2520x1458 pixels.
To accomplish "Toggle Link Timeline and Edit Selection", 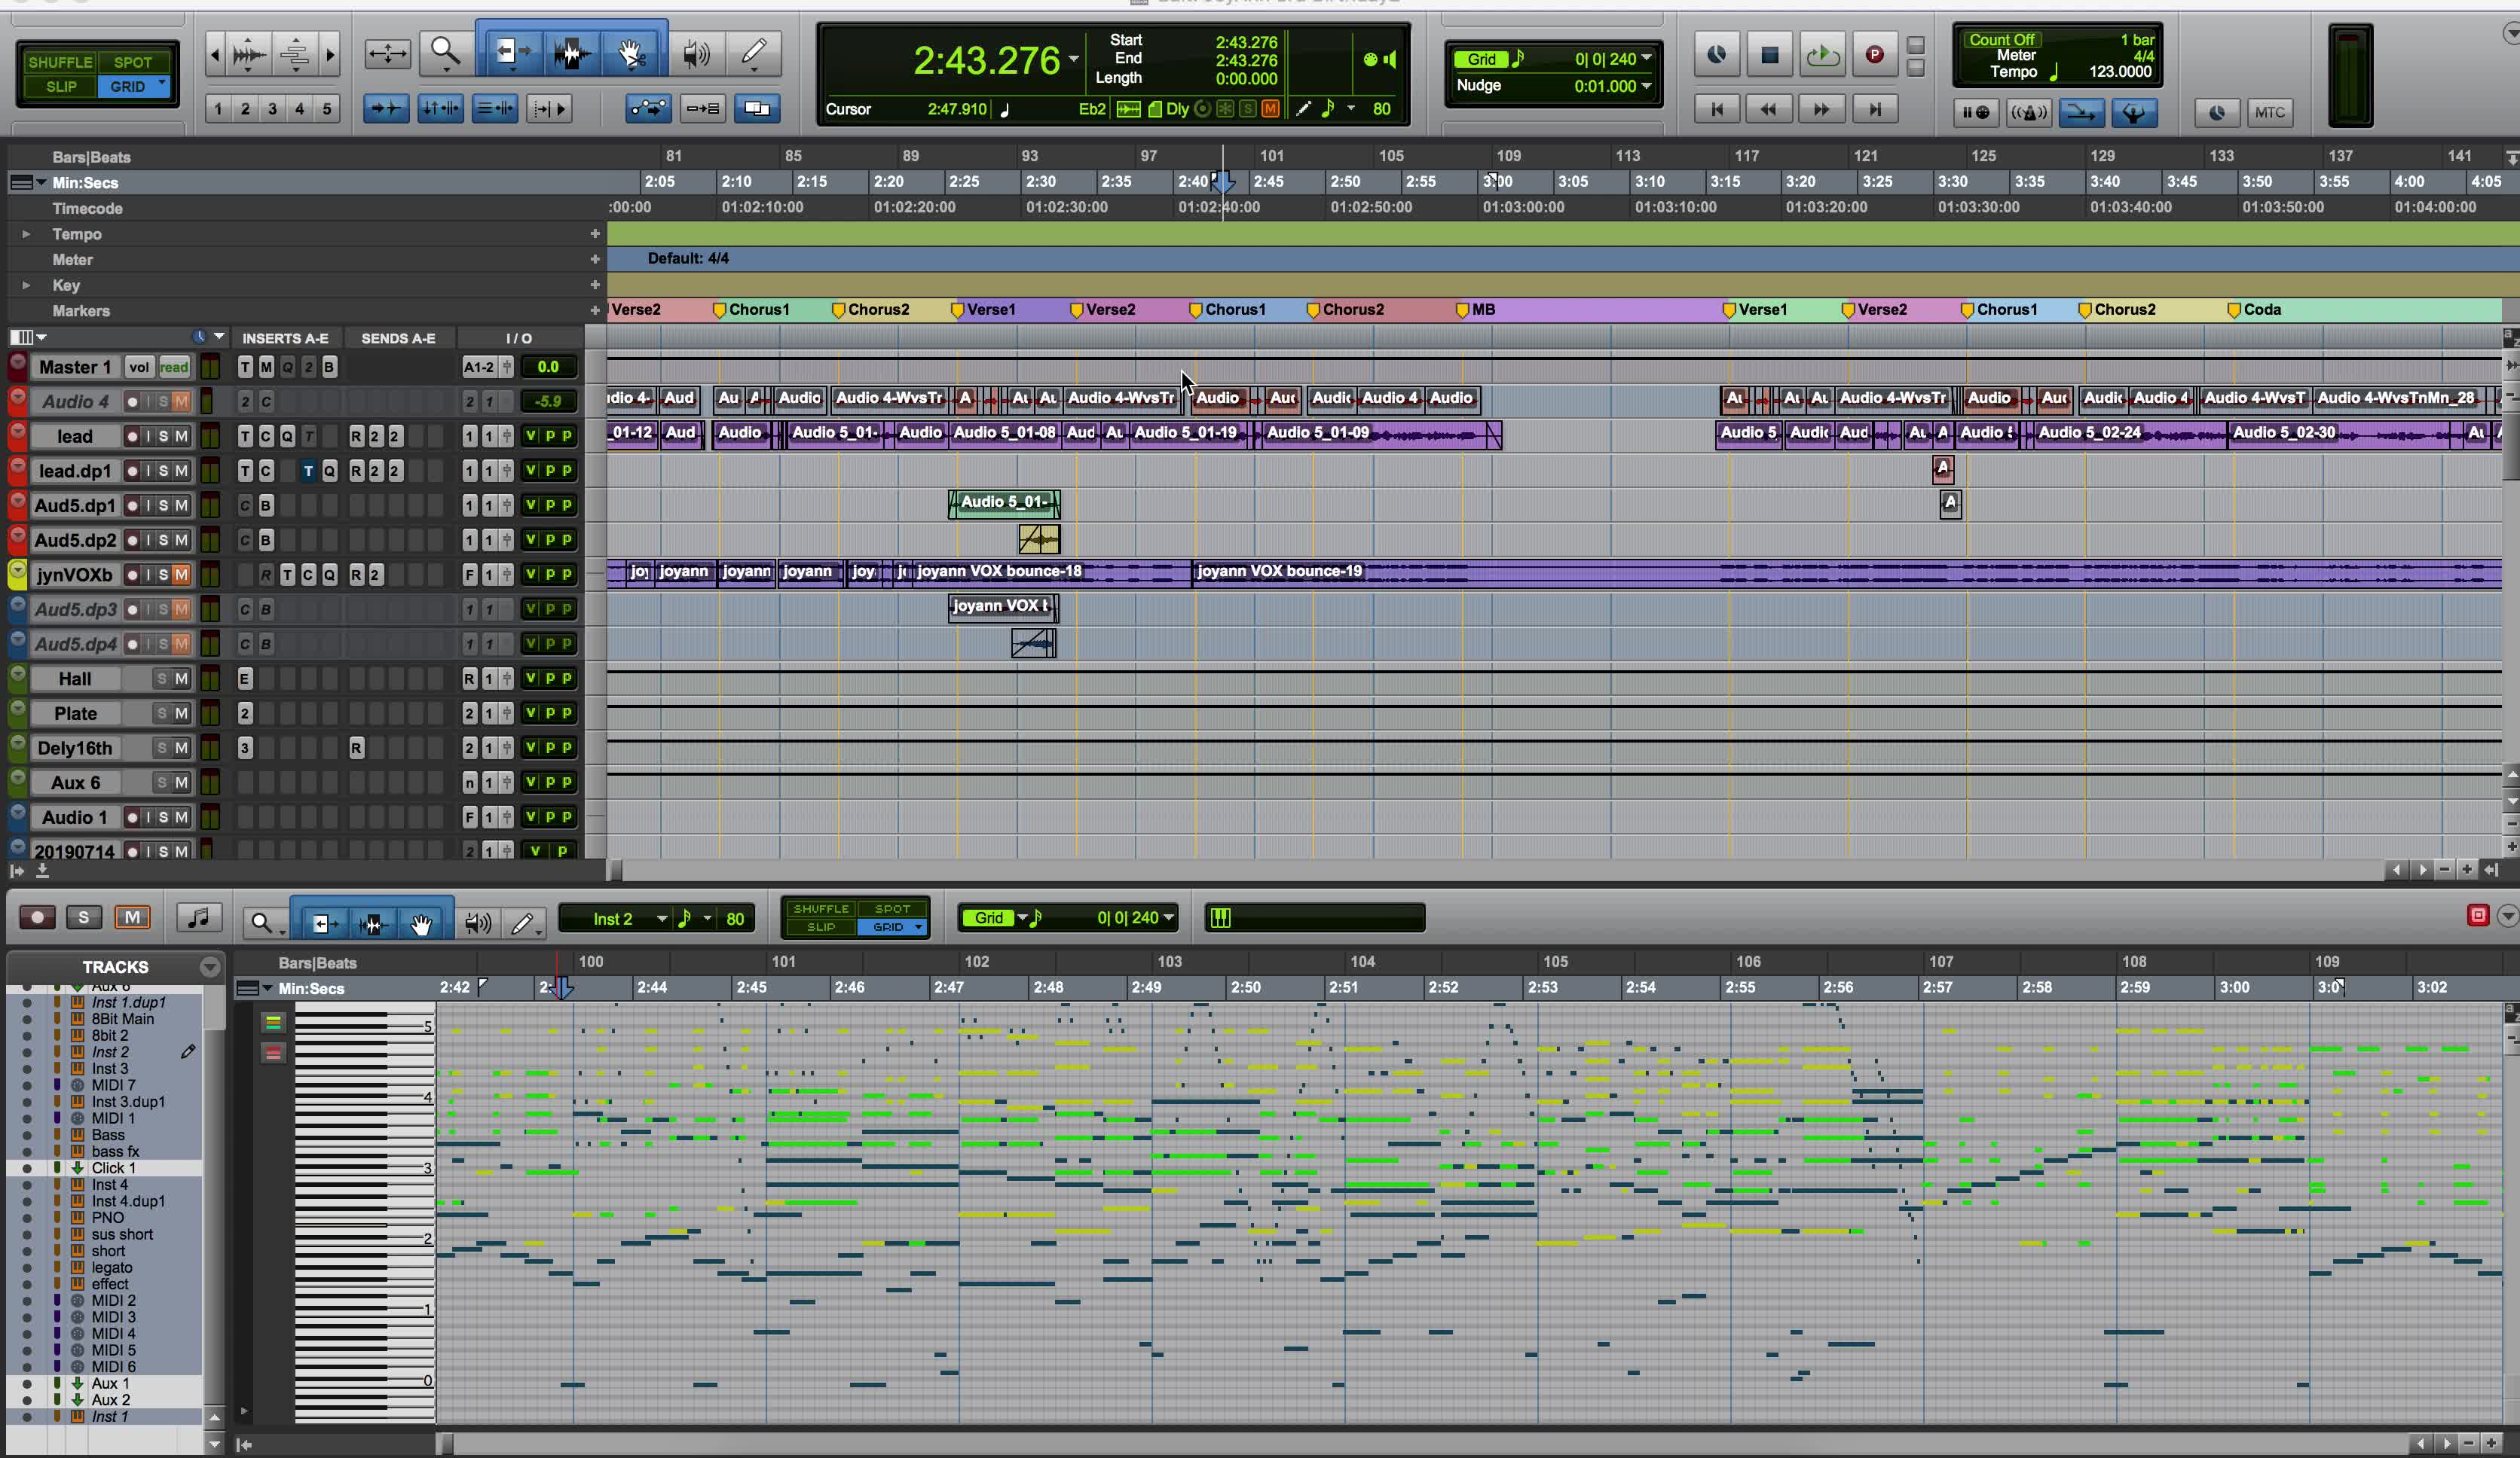I will 440,108.
